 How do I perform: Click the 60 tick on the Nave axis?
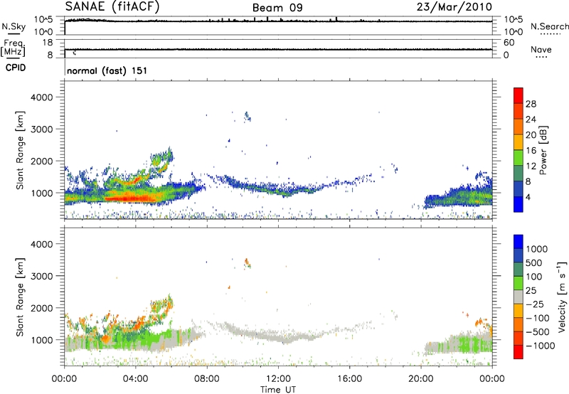[509, 43]
